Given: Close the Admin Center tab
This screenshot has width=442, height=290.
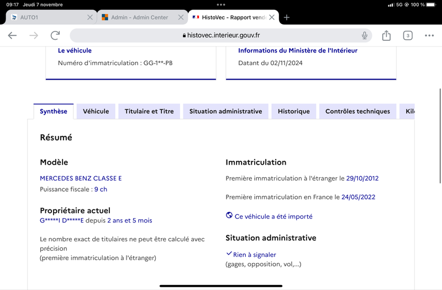Looking at the screenshot, I should [181, 18].
